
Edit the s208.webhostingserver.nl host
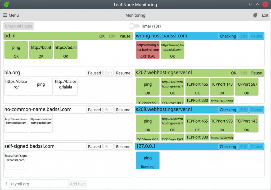(x=243, y=110)
